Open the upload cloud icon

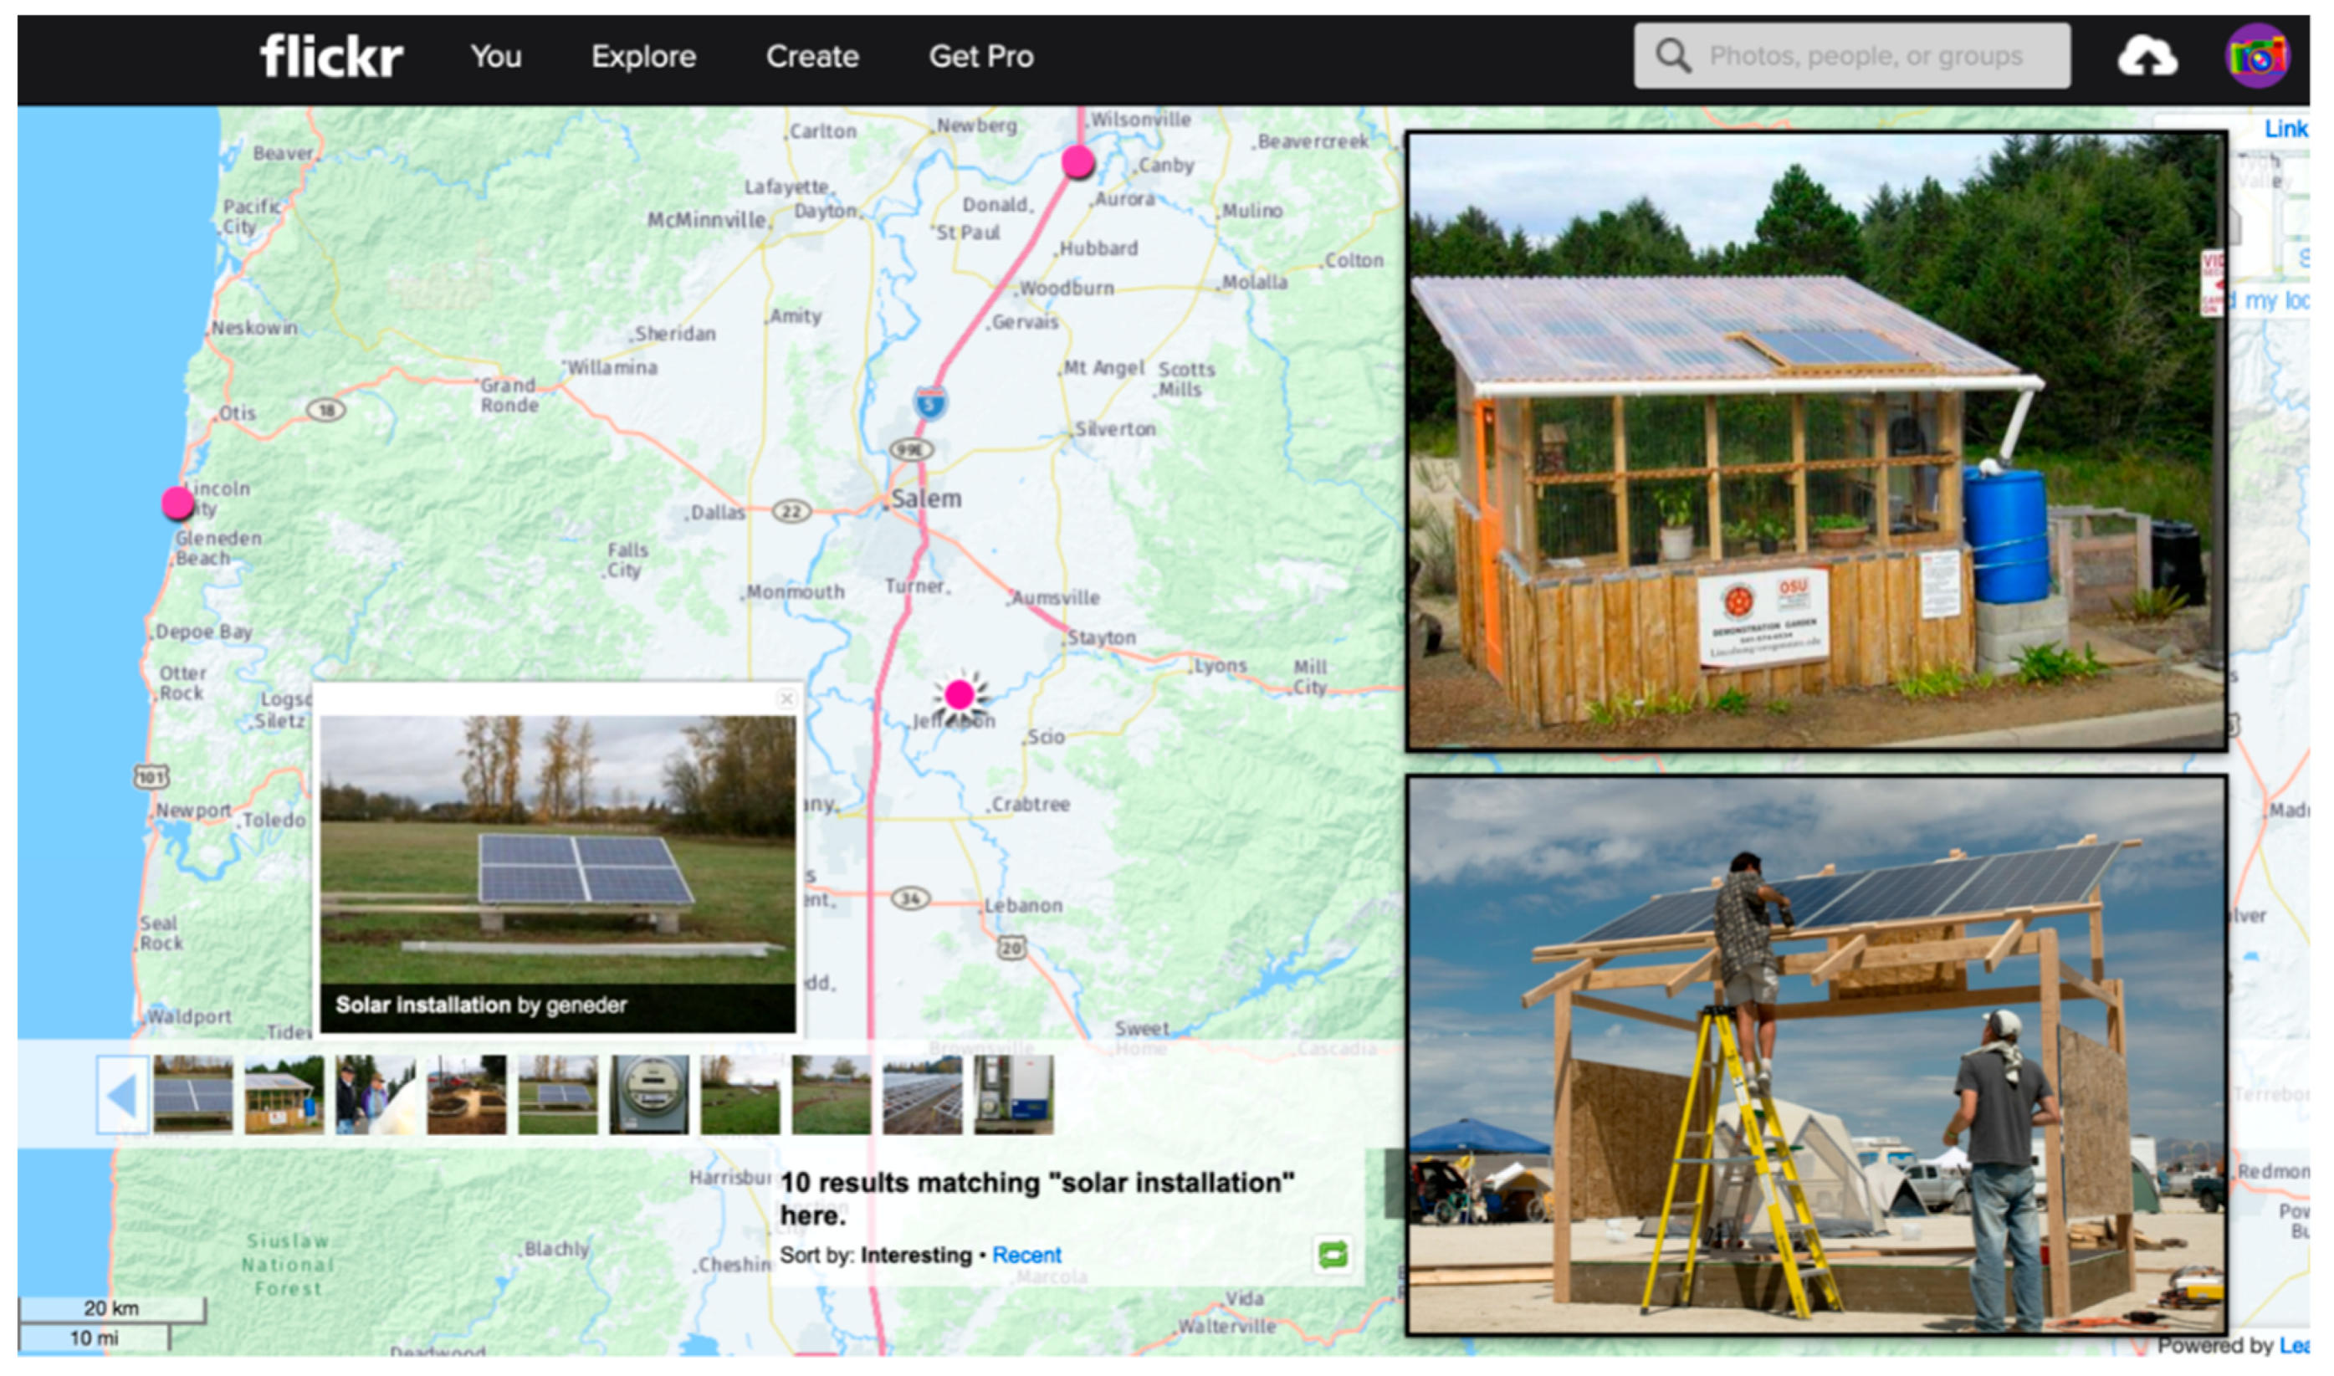pos(2146,57)
